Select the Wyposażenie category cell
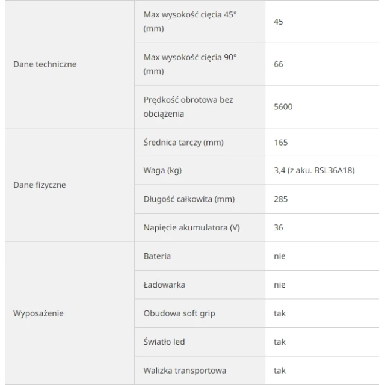Viewport: 385px width, 385px height. tap(70, 313)
